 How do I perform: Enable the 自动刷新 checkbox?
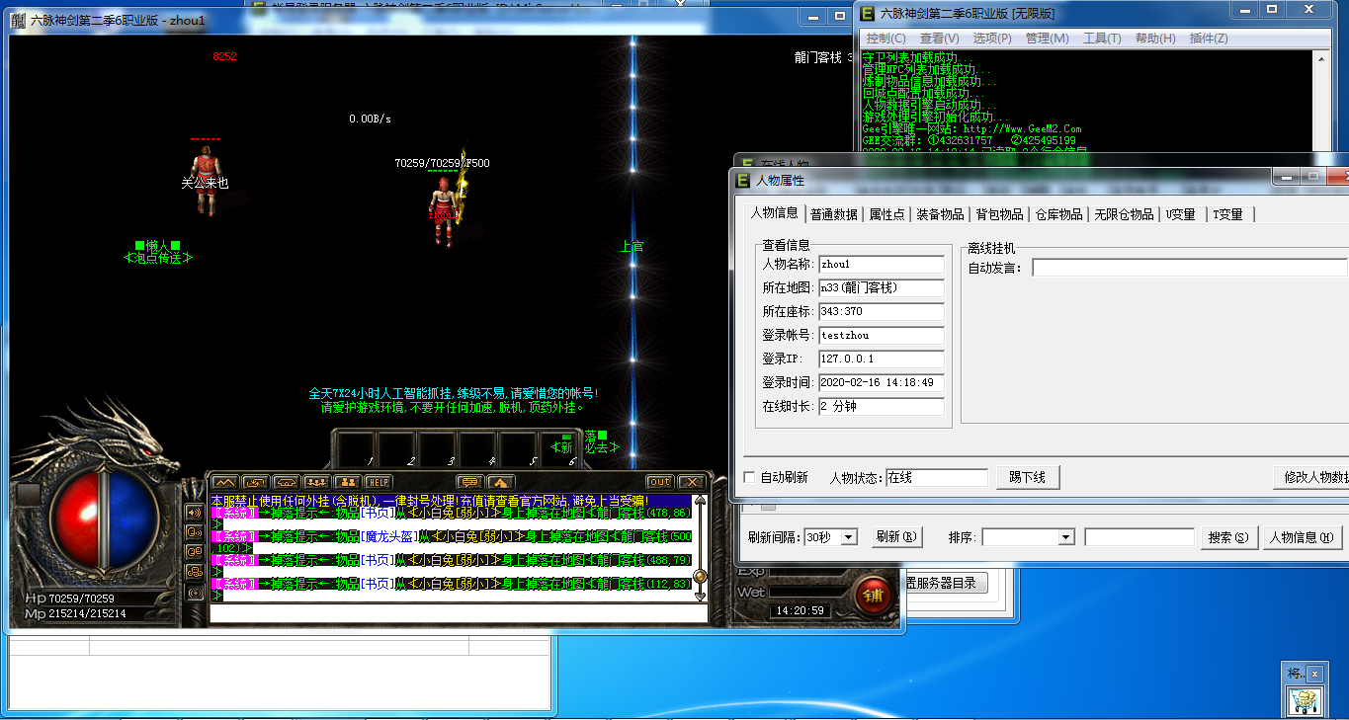[x=750, y=478]
